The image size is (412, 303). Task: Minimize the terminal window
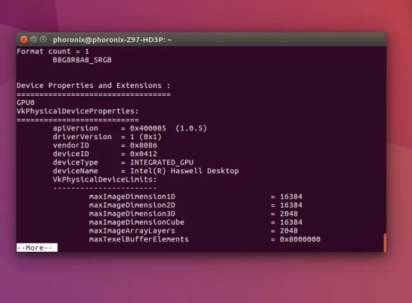pos(34,40)
